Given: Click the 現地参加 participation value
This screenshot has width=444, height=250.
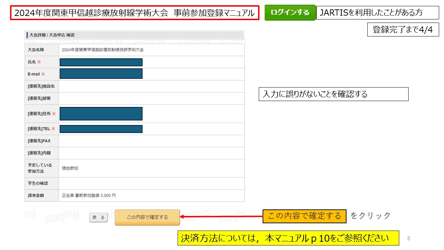Looking at the screenshot, I should (70, 168).
